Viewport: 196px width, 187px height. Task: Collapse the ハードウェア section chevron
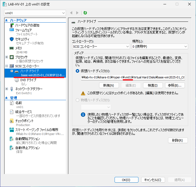(7, 20)
